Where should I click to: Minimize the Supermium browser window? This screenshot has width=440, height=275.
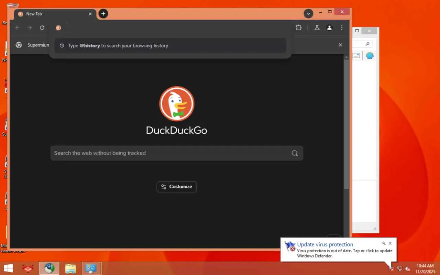tap(320, 12)
